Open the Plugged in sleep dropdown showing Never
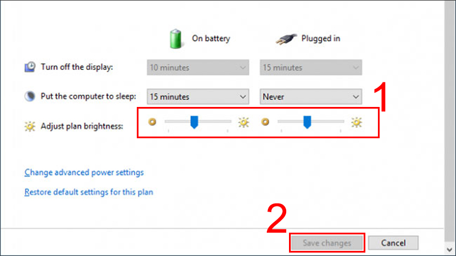Image resolution: width=456 pixels, height=256 pixels. (311, 97)
